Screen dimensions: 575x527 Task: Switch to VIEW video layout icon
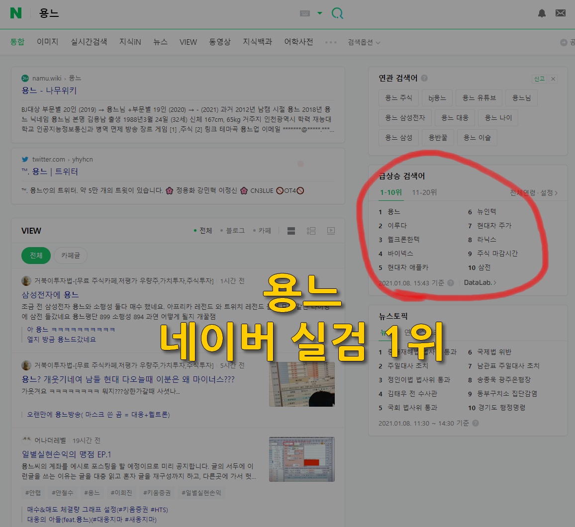tap(331, 231)
